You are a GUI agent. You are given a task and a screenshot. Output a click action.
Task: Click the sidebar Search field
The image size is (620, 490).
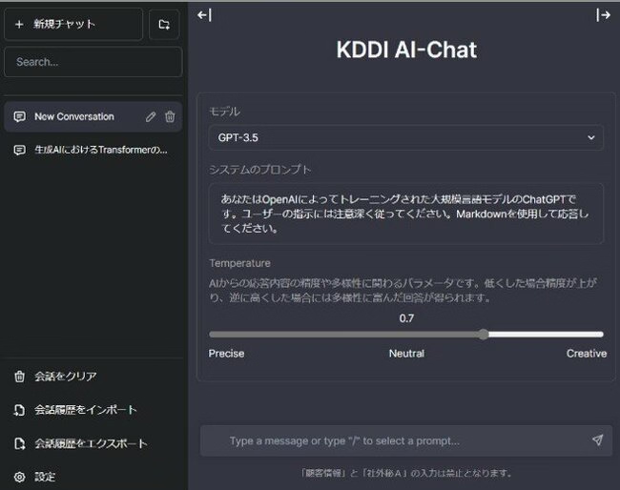coord(93,62)
